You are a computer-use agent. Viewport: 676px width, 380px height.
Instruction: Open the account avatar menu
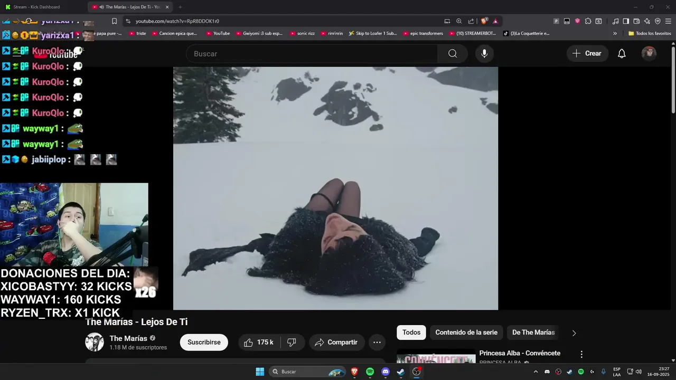(x=649, y=53)
